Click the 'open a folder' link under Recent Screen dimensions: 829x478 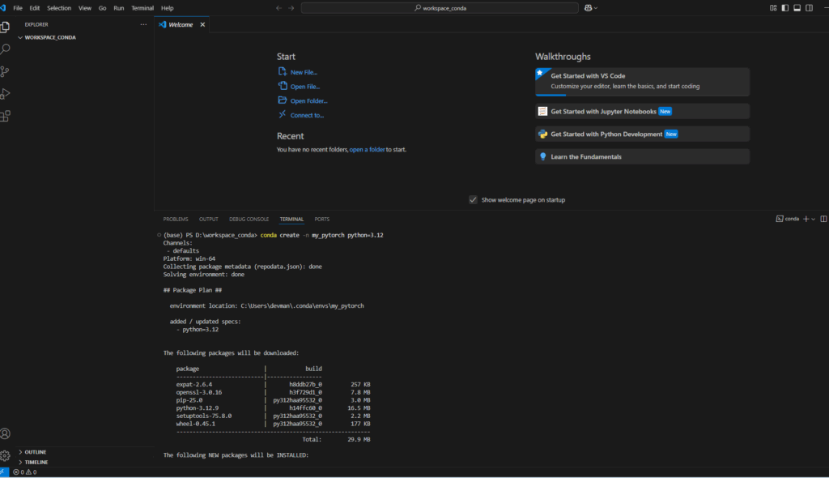pyautogui.click(x=367, y=149)
